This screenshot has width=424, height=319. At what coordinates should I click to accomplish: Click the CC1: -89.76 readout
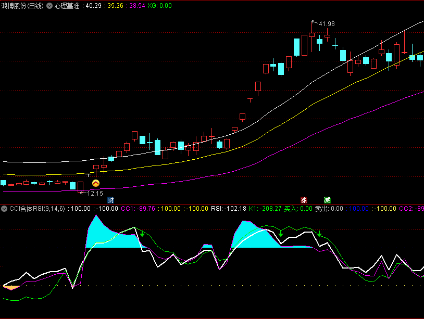138,209
